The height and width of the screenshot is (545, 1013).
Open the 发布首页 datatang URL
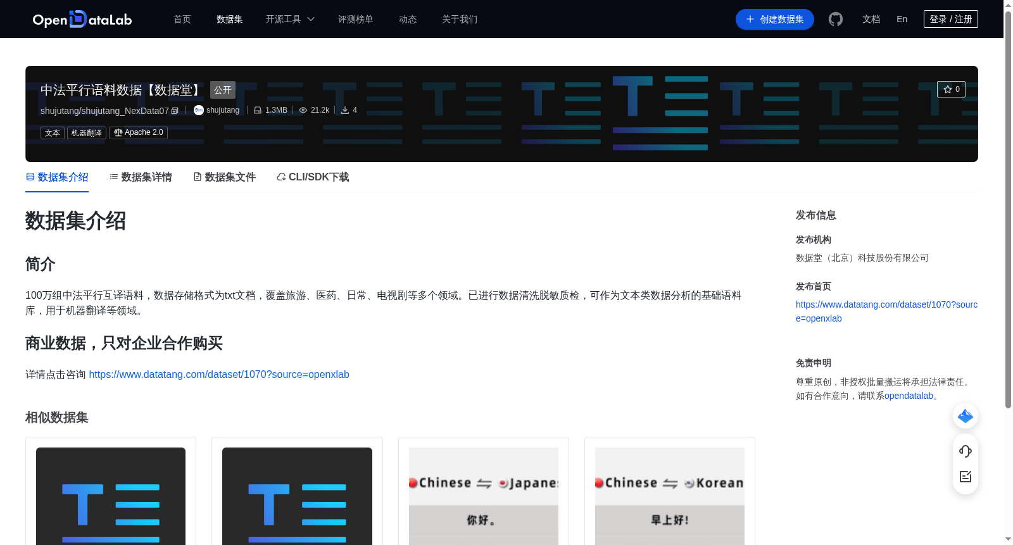[x=886, y=311]
